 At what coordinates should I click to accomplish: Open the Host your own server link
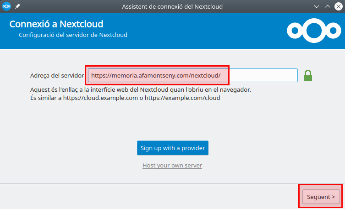(x=172, y=165)
